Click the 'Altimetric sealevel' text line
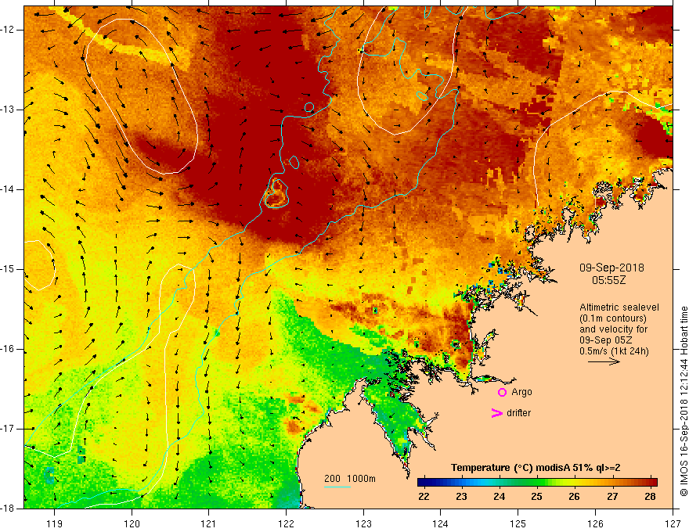Image resolution: width=689 pixels, height=532 pixels. (619, 307)
